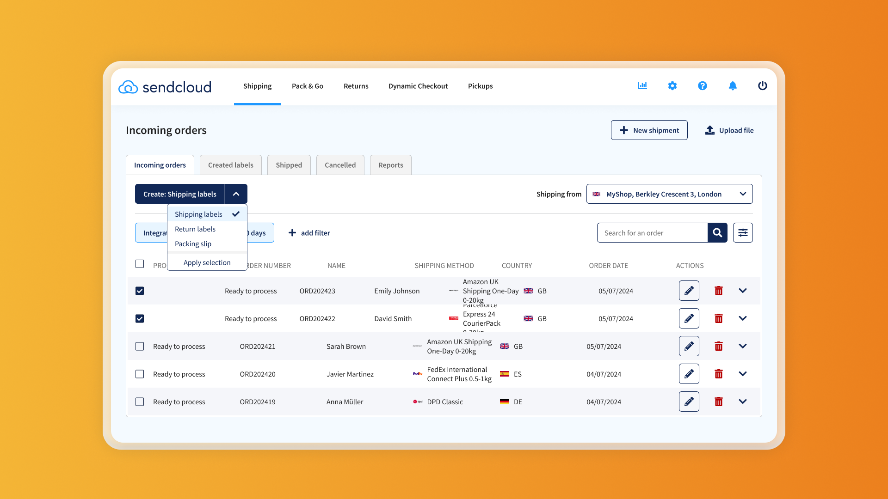Open the column settings sliders icon

[743, 233]
